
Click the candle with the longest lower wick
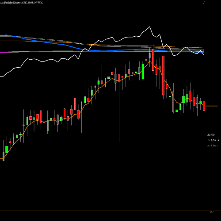(x=119, y=78)
